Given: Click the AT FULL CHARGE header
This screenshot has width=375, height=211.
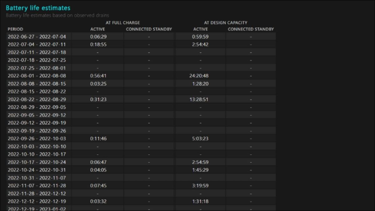Looking at the screenshot, I should pos(122,23).
